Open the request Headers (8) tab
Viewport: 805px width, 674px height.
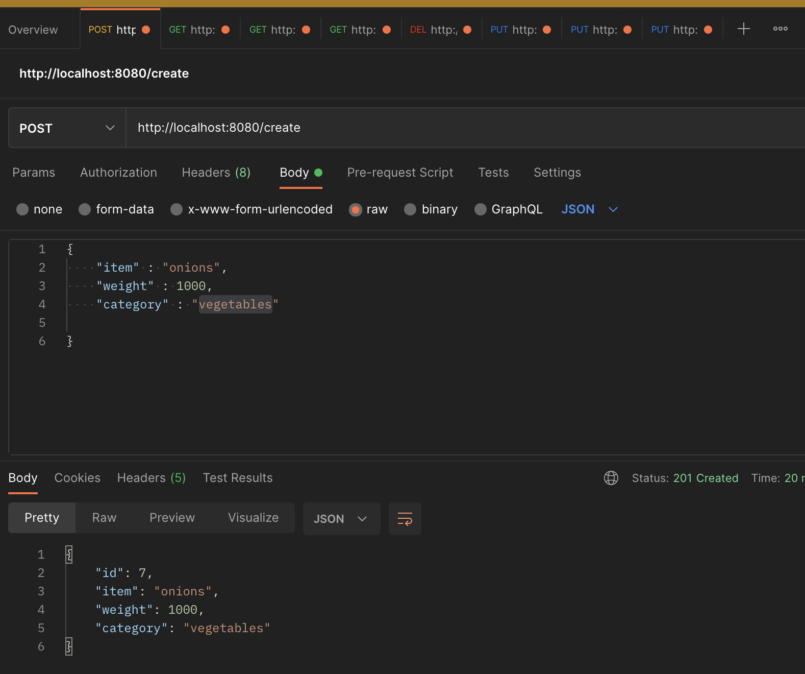[216, 173]
